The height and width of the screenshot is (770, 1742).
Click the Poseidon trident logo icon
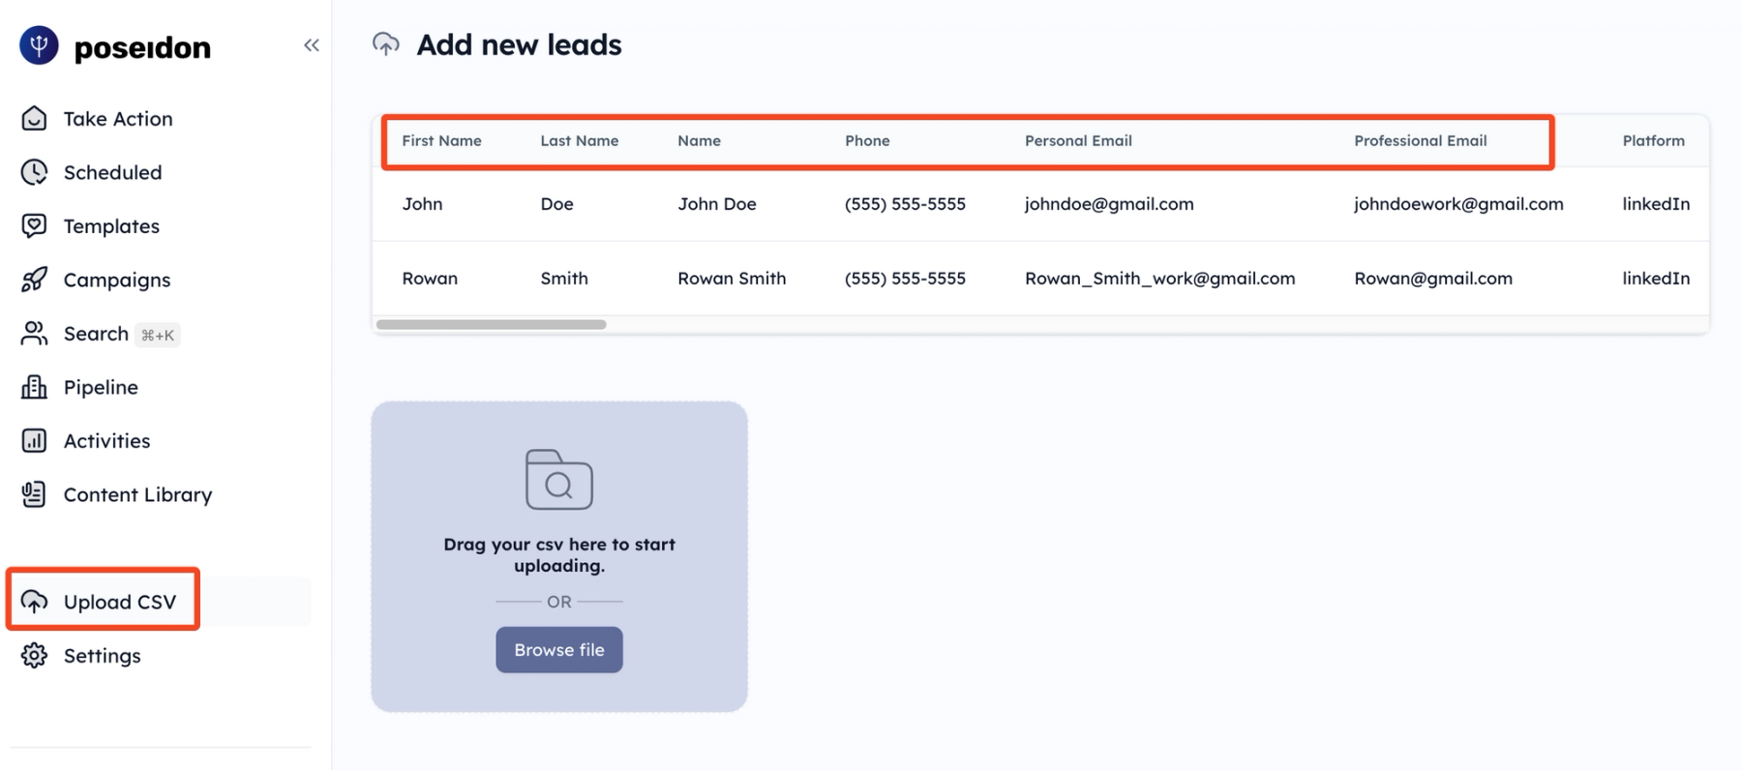pos(39,45)
